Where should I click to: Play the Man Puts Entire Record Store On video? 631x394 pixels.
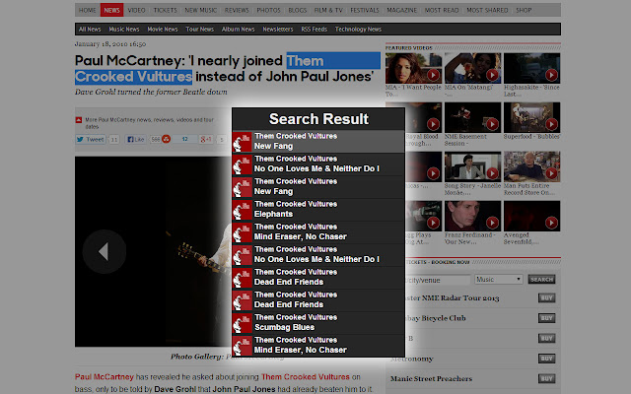(x=531, y=166)
